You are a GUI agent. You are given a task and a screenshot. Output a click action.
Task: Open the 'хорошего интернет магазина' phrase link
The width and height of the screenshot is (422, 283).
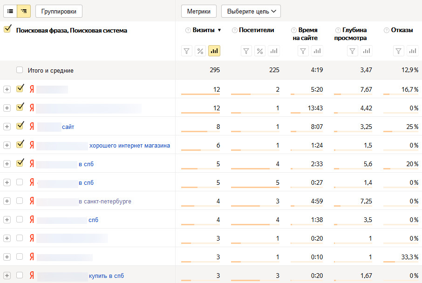pos(129,145)
